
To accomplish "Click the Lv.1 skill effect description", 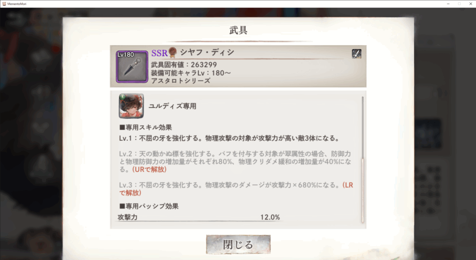I will pos(229,138).
